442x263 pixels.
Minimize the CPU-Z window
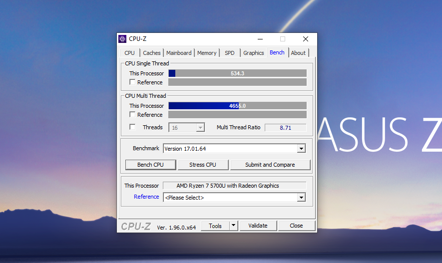(x=260, y=39)
